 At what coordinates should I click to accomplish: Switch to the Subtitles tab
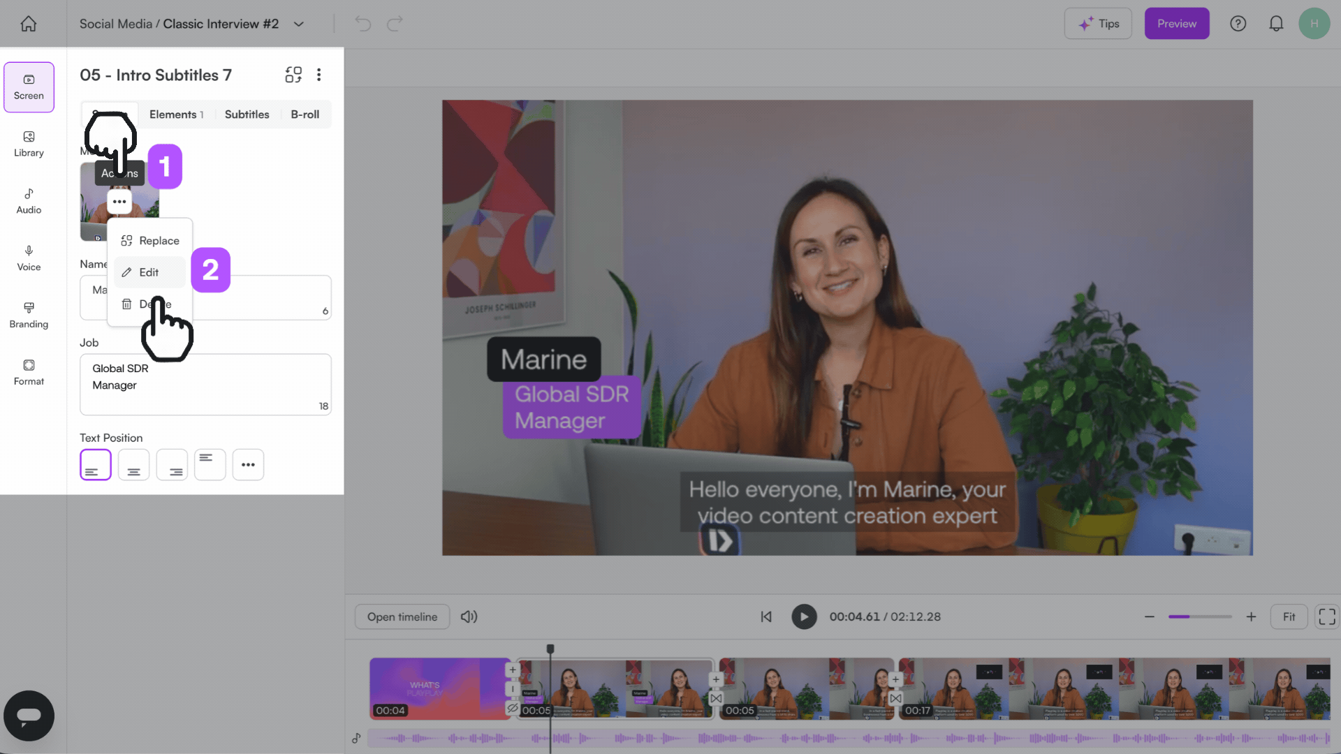point(247,114)
